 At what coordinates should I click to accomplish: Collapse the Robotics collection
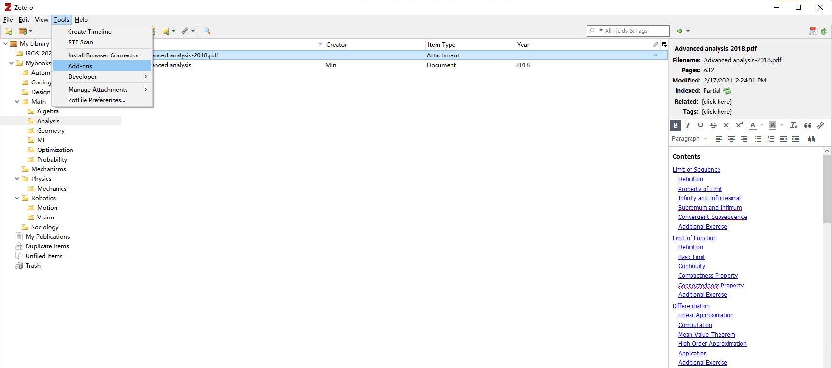[17, 198]
